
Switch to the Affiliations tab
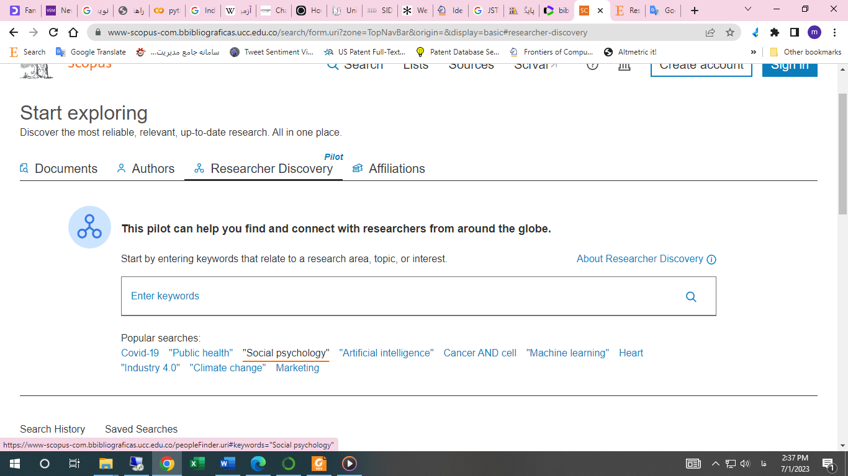[x=389, y=169]
